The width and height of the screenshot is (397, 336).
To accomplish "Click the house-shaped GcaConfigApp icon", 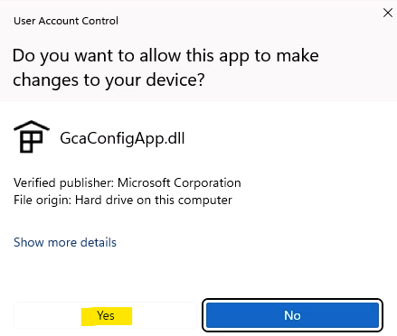I will point(32,136).
